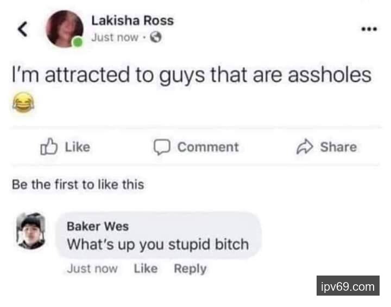Viewport: 391px width, 307px height.
Task: Click the Lakisha Ross name link
Action: (x=133, y=21)
